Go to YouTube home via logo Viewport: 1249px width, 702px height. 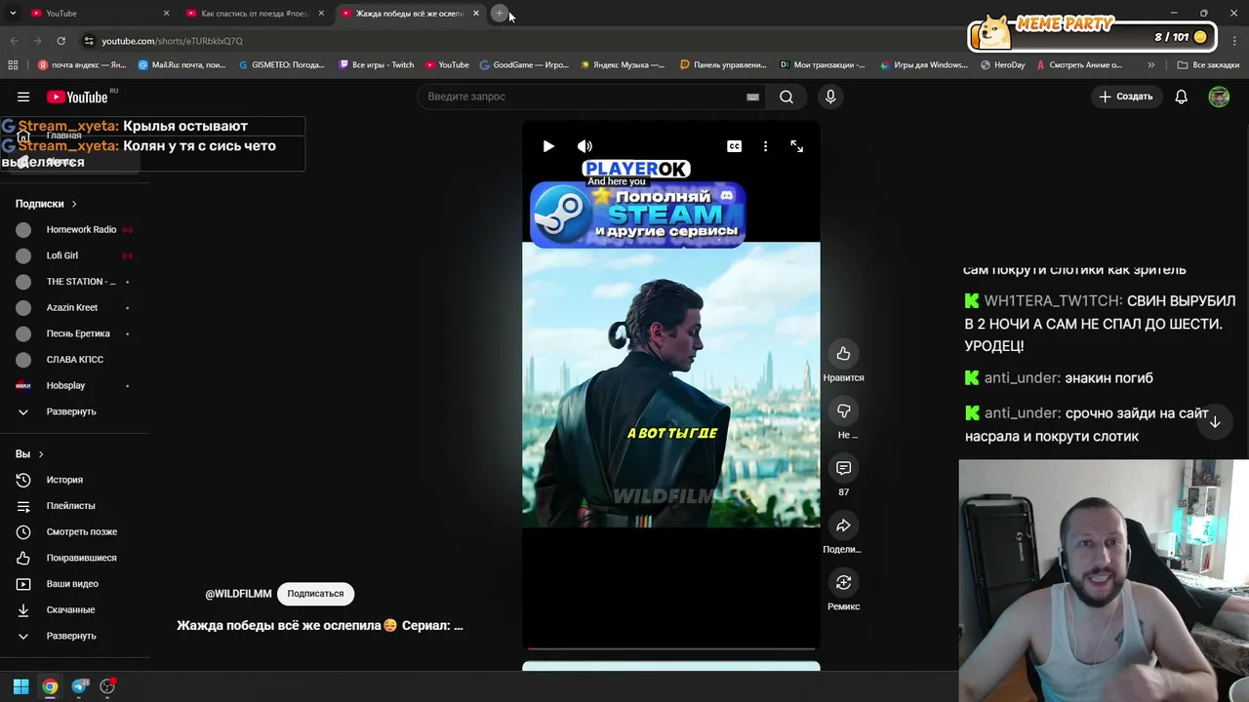pos(77,97)
